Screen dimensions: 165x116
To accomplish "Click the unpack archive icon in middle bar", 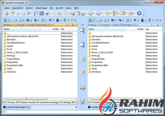I will [x=82, y=45].
